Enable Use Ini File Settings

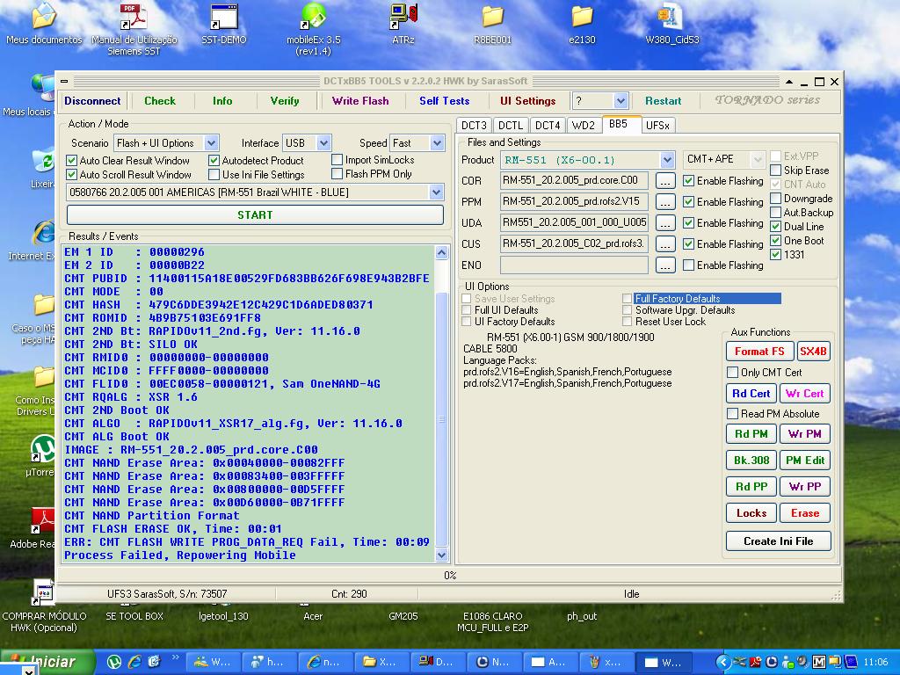click(x=214, y=175)
